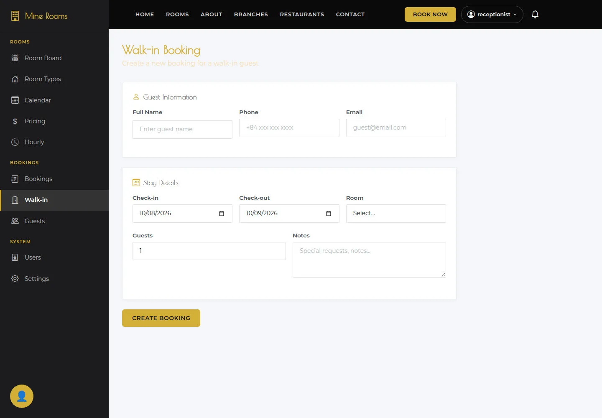
Task: Click the Notes textarea resize handle
Action: point(443,275)
